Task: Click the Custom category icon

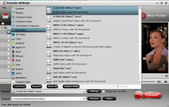Action: click(x=13, y=8)
